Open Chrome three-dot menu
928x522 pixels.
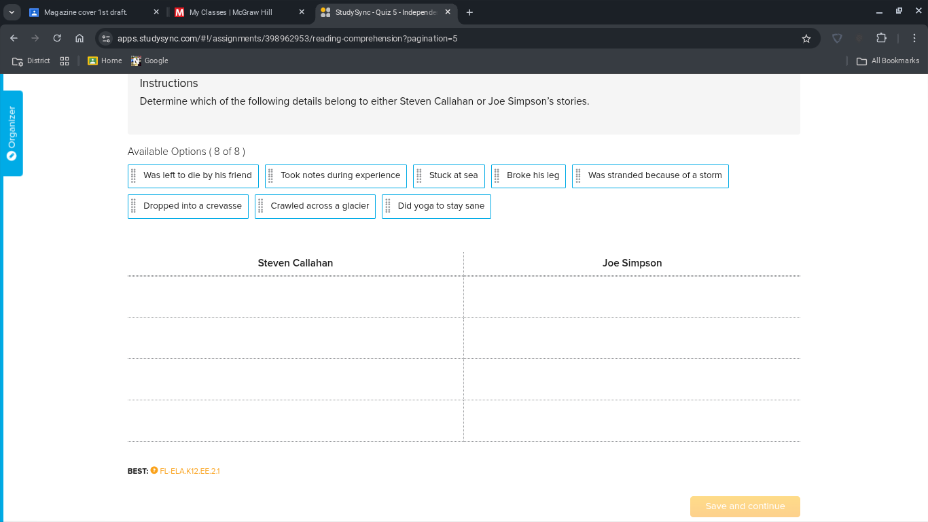point(914,39)
